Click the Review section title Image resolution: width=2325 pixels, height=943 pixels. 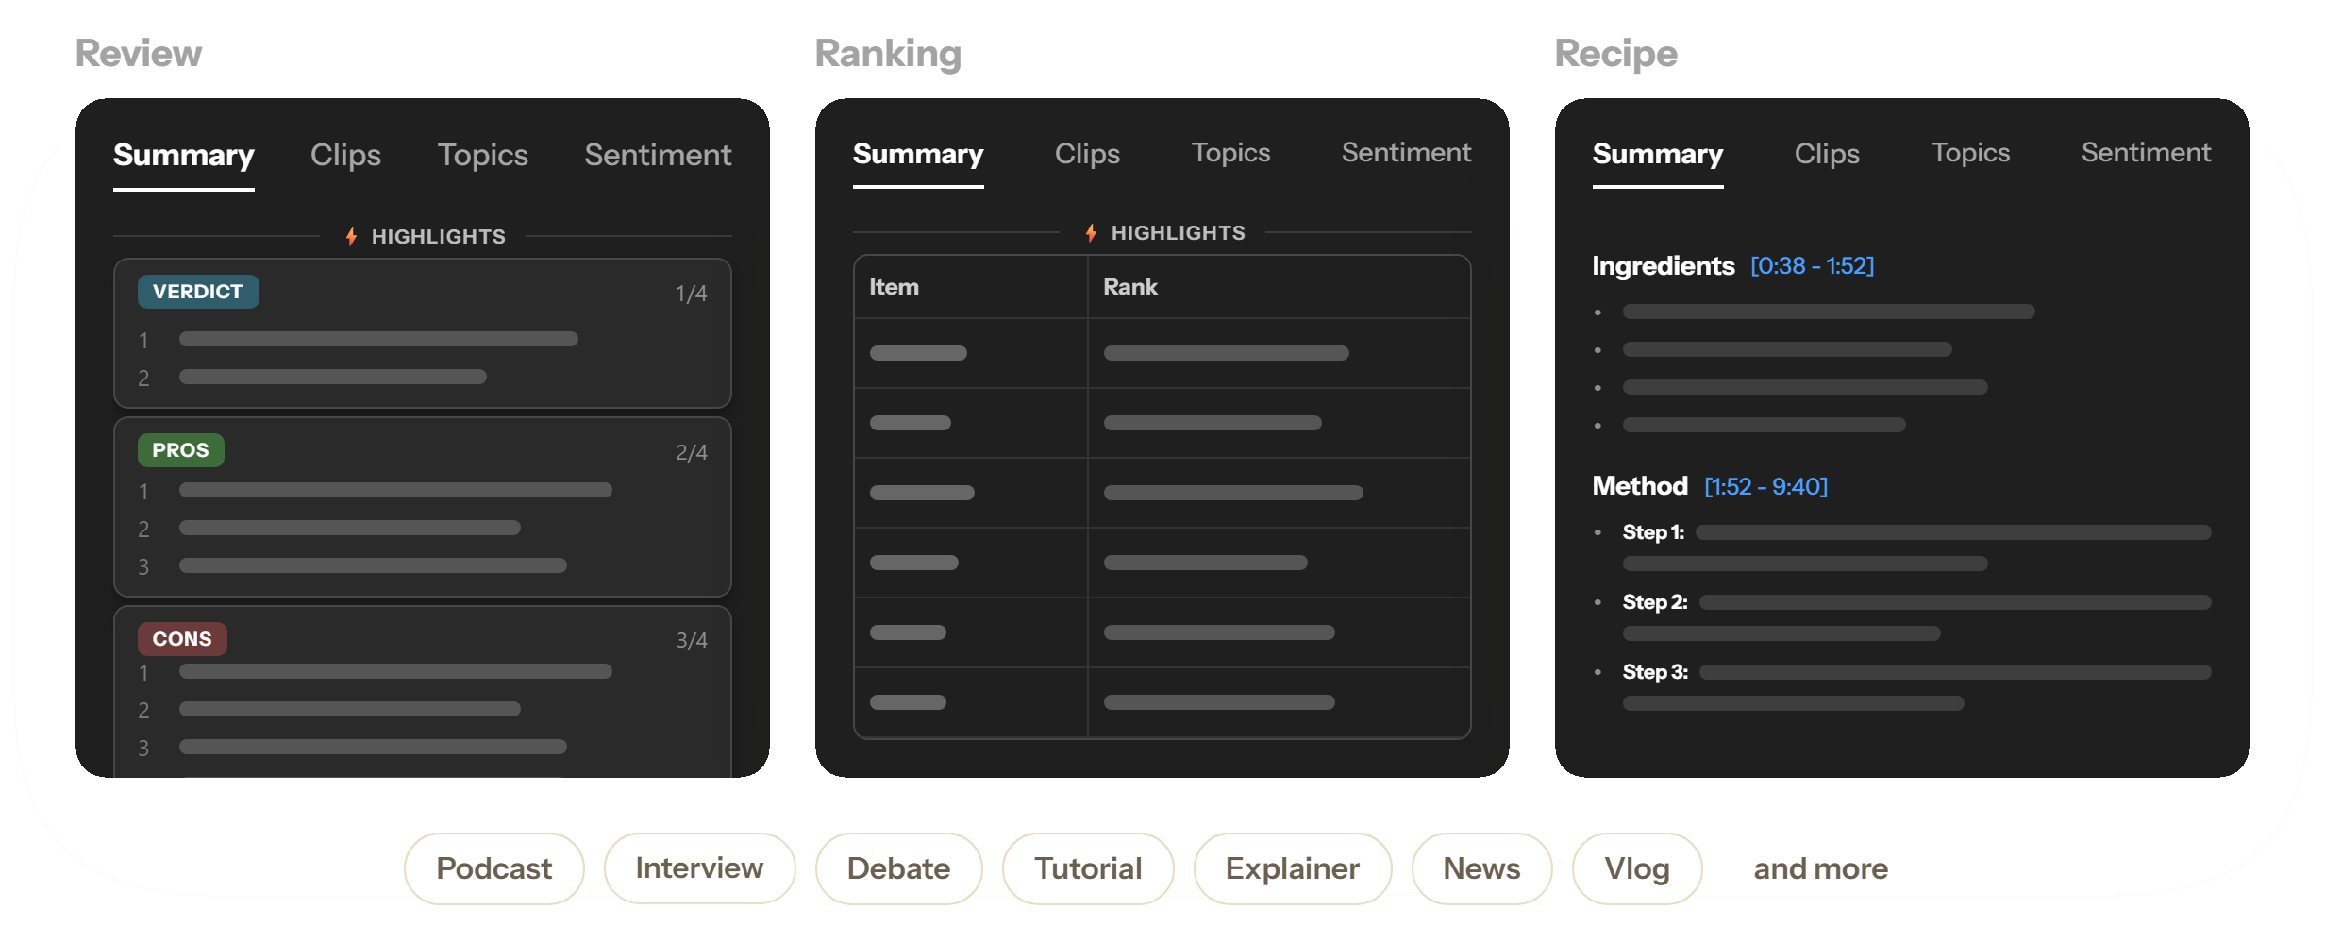139,54
